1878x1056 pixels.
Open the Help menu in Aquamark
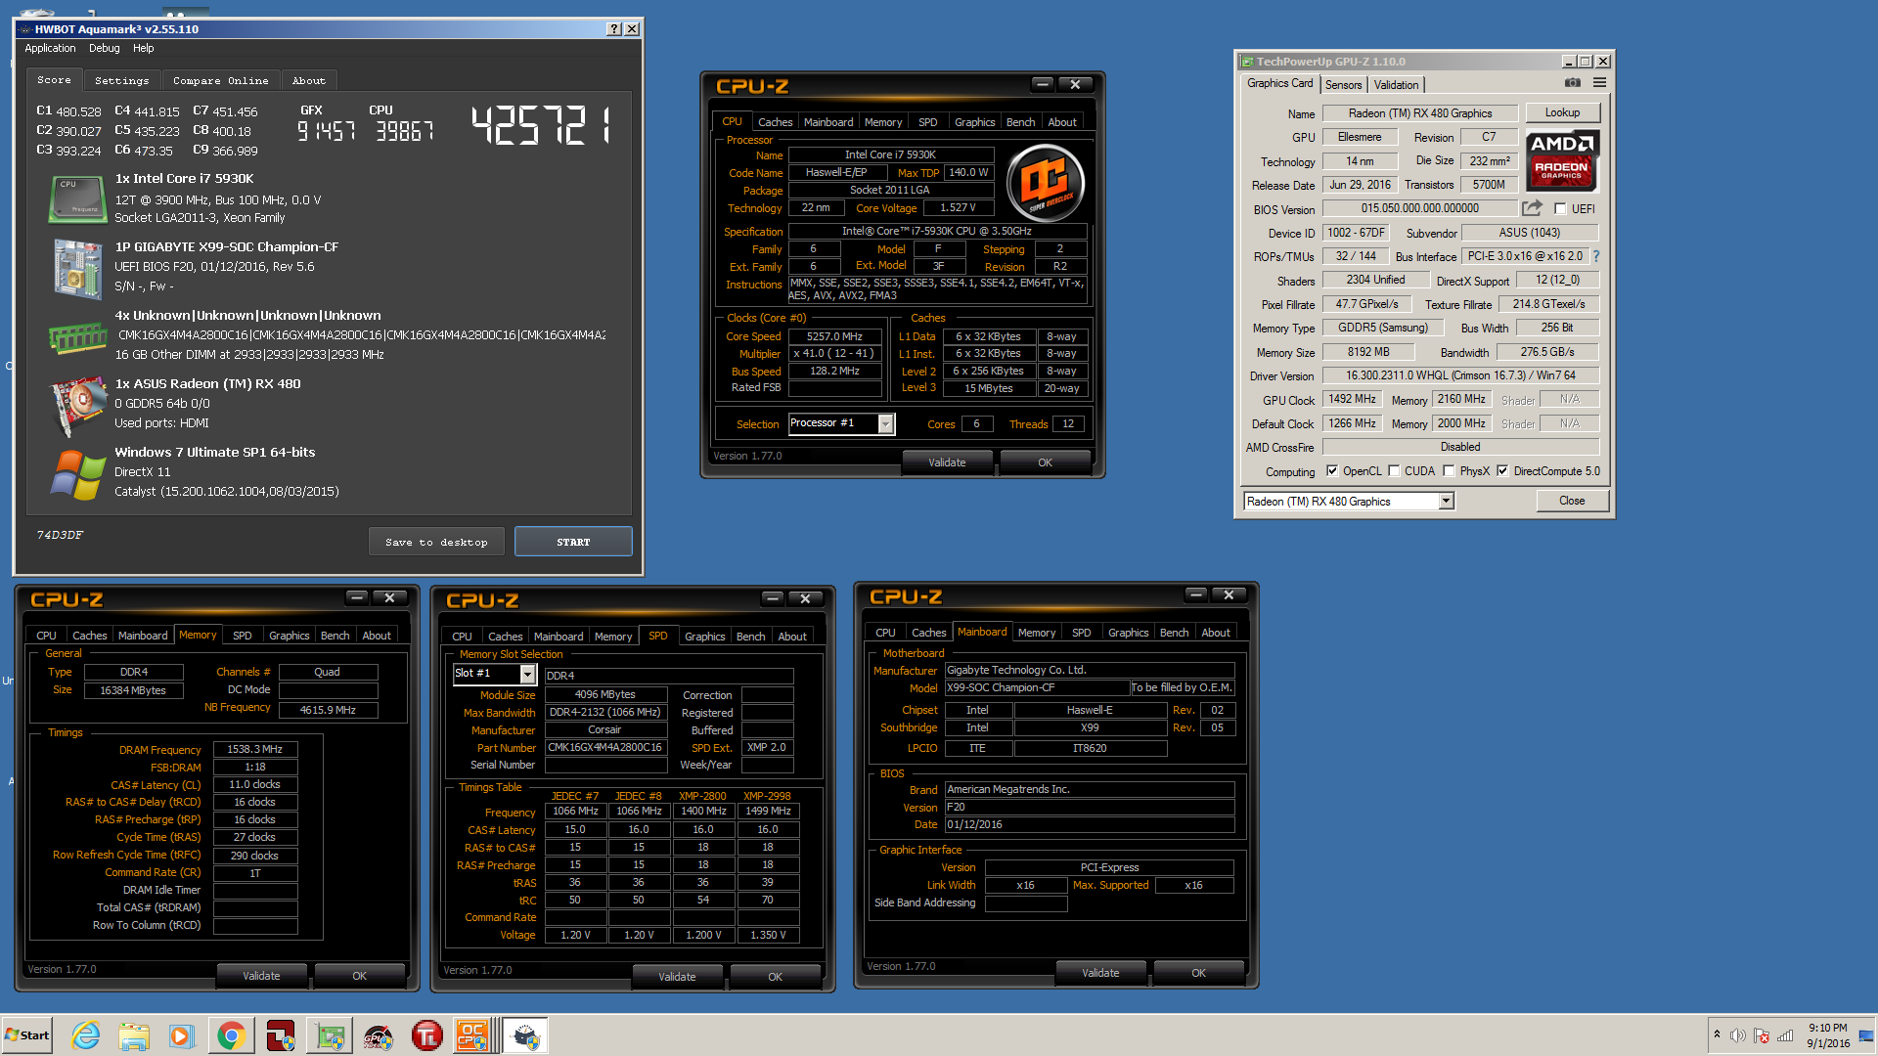tap(144, 48)
